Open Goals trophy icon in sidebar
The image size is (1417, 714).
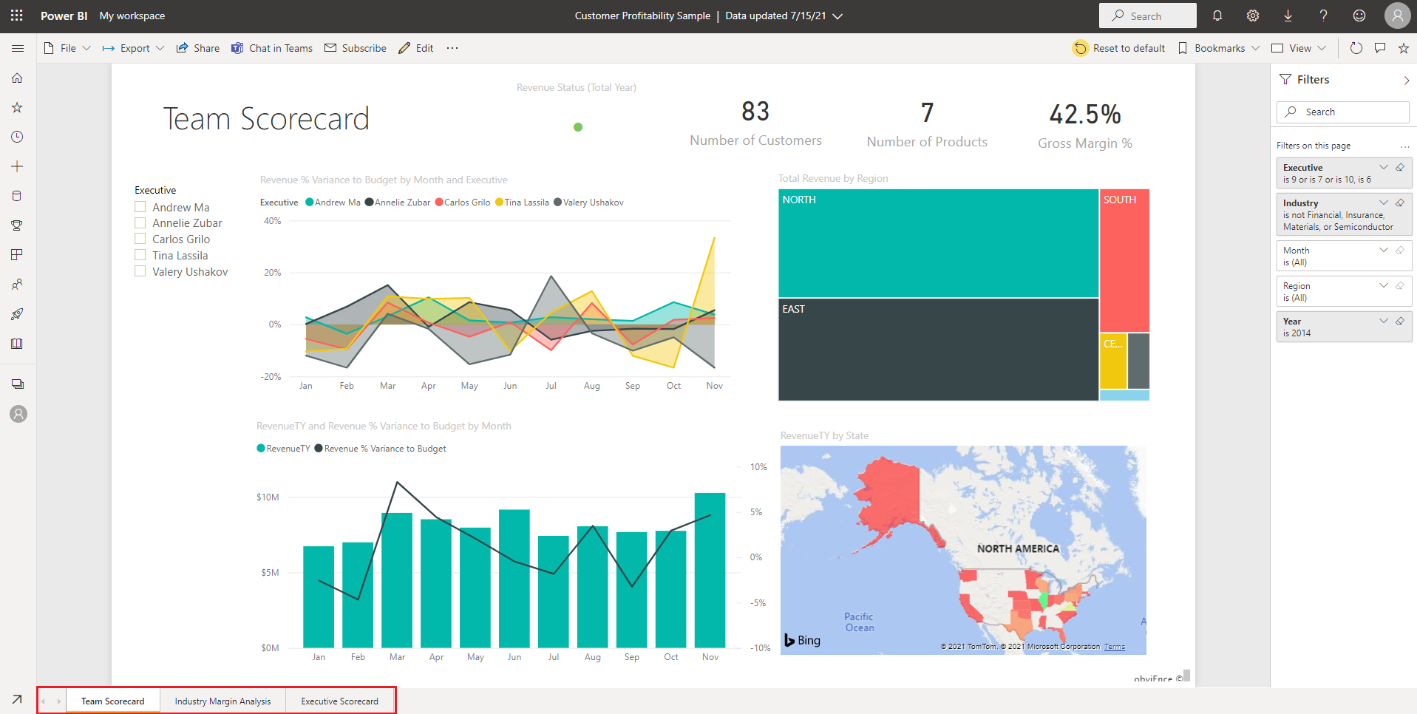point(17,225)
